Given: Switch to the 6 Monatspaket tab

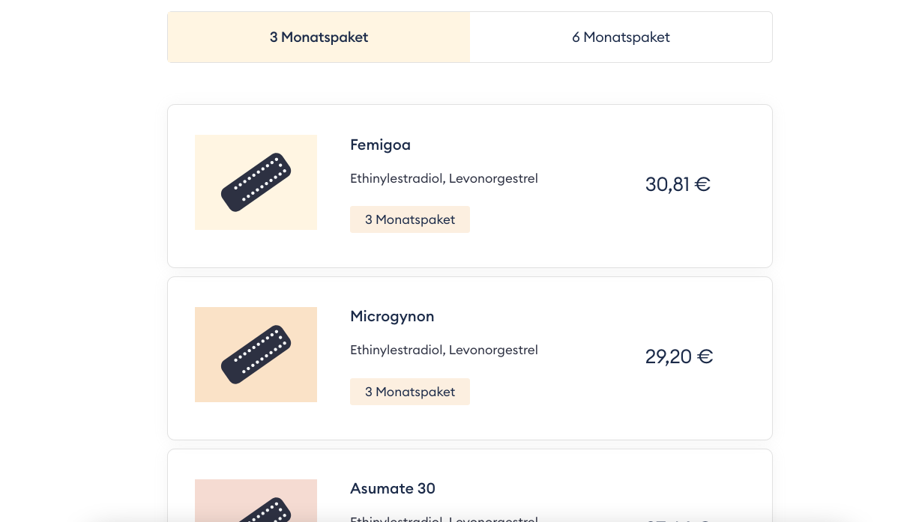Looking at the screenshot, I should [621, 37].
